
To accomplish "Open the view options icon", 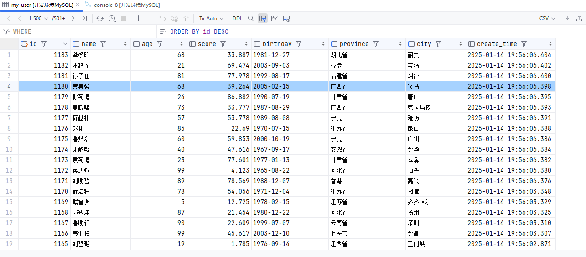I will 286,18.
